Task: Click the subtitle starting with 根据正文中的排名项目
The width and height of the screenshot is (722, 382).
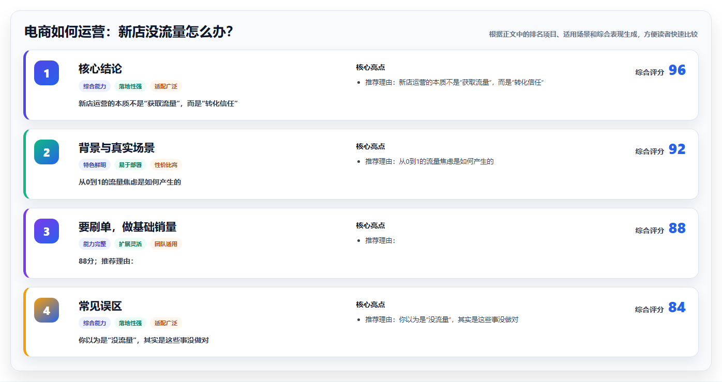Action: click(x=593, y=34)
